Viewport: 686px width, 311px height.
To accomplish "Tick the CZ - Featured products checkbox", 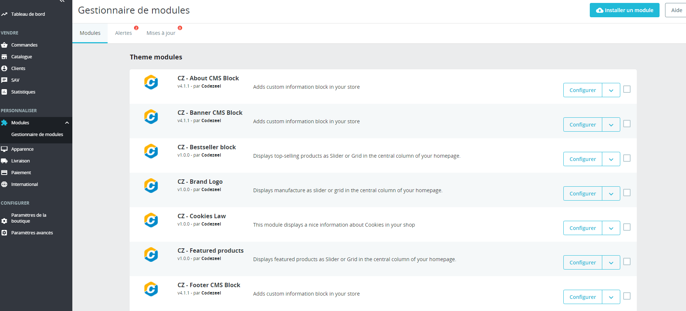I will [627, 261].
